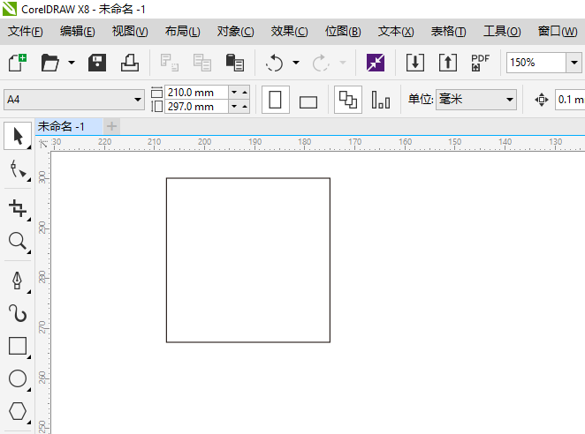Toggle all pages layout button
This screenshot has height=434, width=585.
click(x=347, y=100)
